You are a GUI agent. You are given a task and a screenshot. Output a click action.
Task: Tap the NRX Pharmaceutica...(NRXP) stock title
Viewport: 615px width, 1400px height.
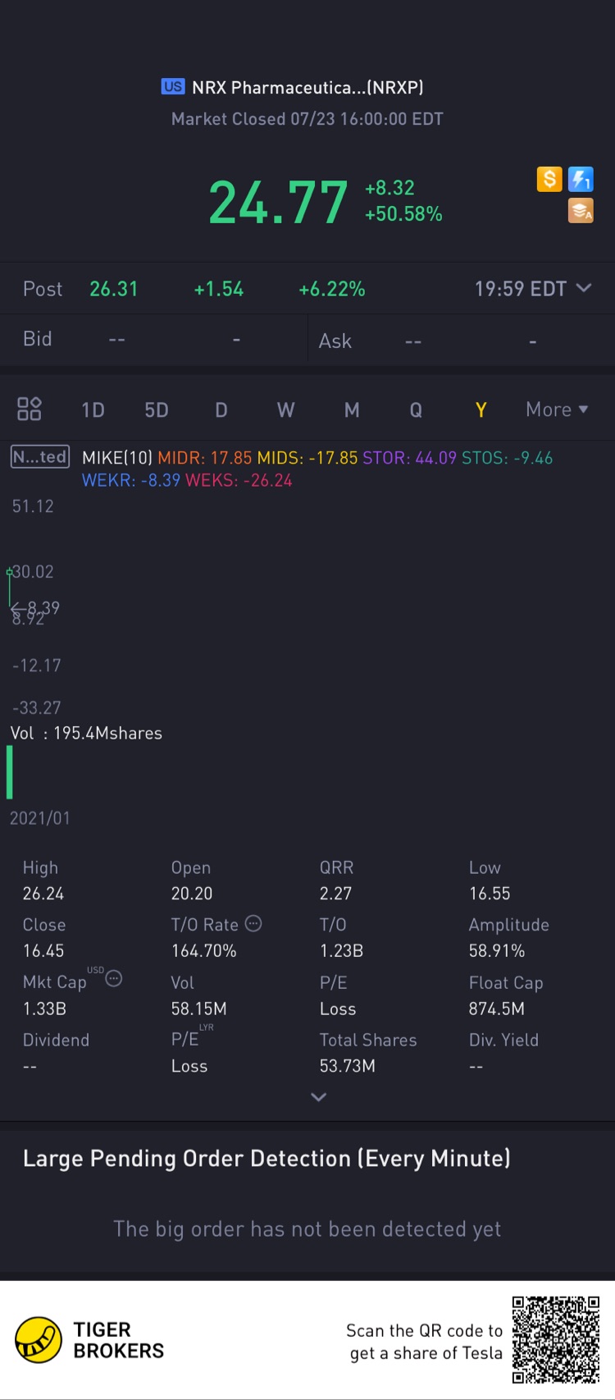(x=307, y=87)
